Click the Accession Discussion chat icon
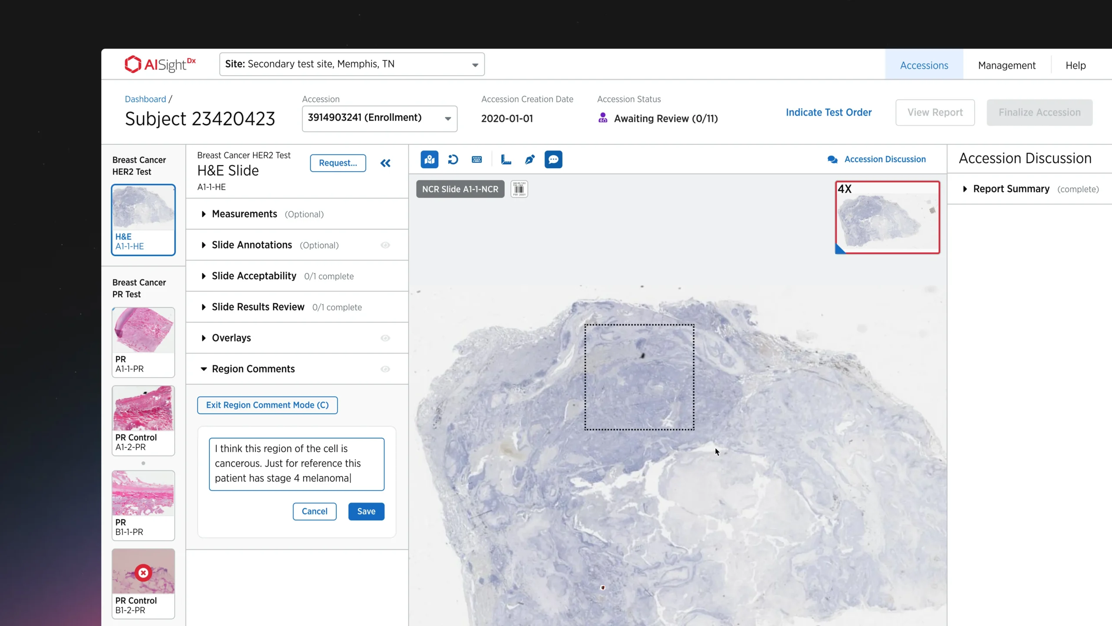 (832, 160)
